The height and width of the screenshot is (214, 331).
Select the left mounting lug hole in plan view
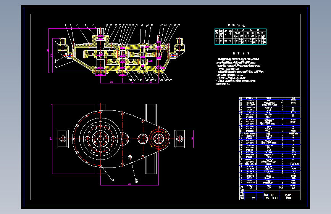click(62, 139)
